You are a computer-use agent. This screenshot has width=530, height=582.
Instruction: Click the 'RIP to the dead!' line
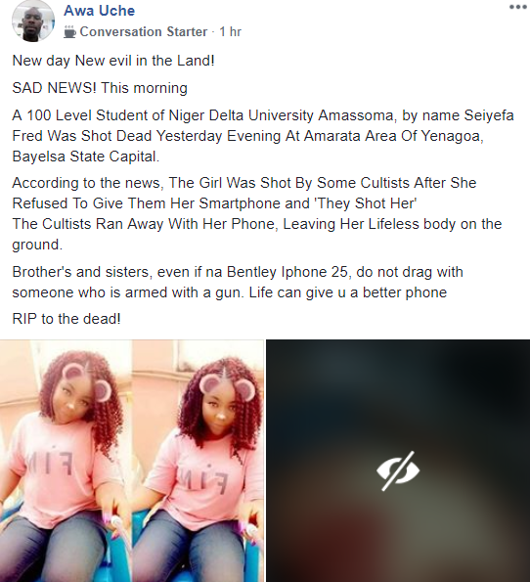click(x=66, y=319)
